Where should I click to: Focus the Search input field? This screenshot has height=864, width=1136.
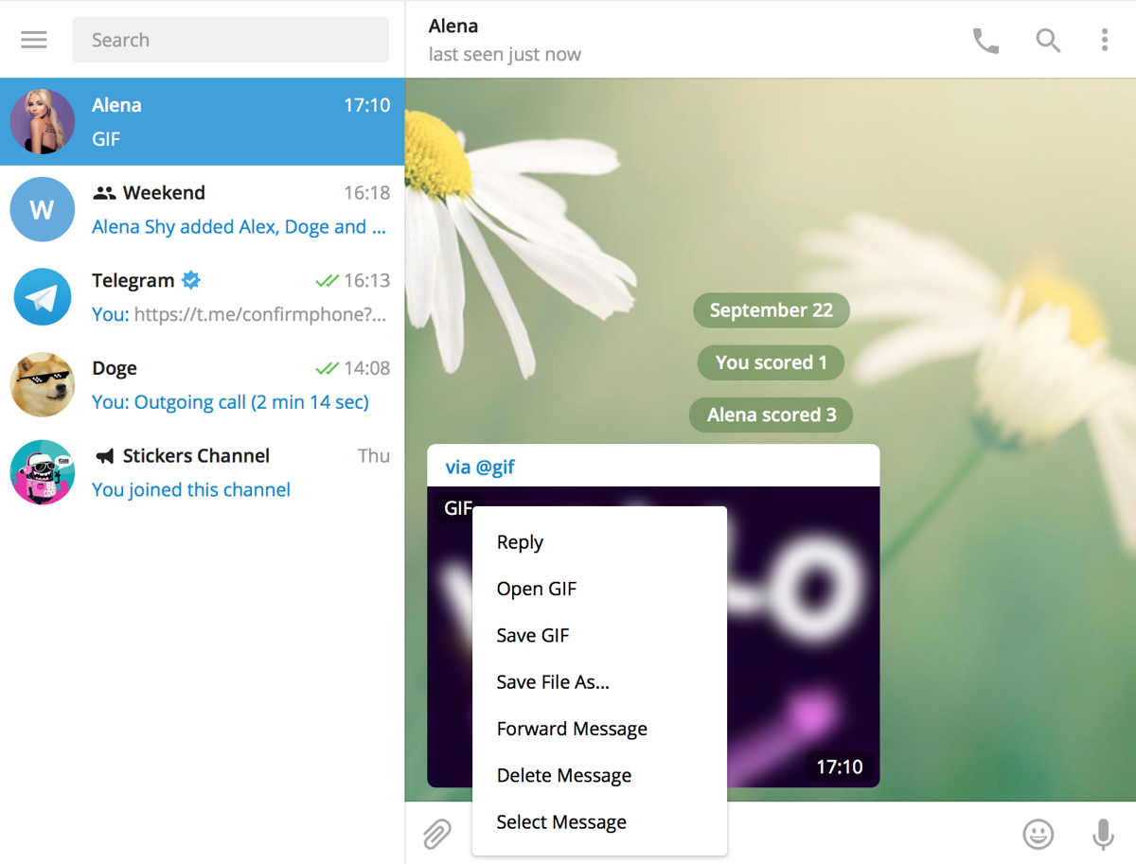tap(230, 40)
